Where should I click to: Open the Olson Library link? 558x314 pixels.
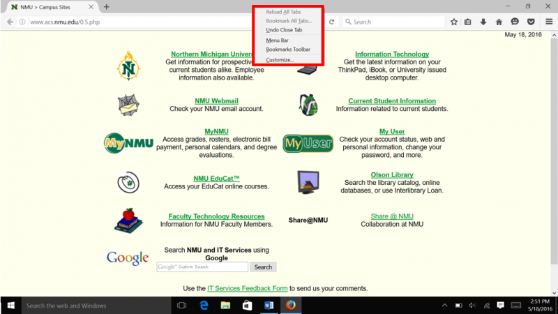click(392, 174)
